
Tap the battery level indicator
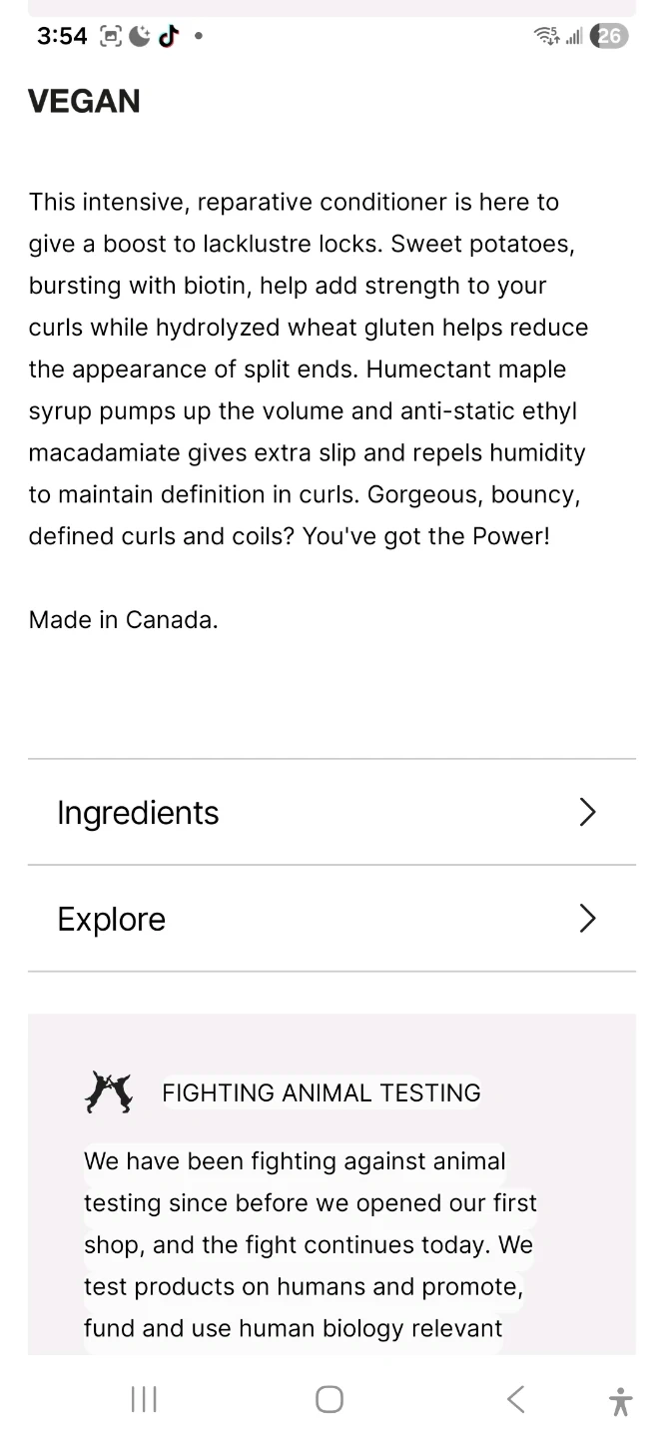point(609,37)
